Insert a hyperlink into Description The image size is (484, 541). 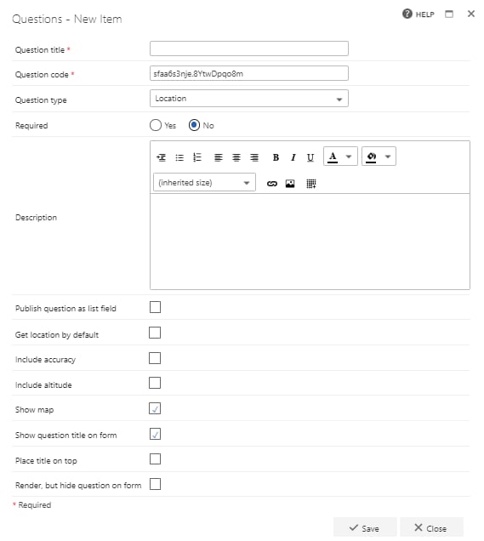272,184
